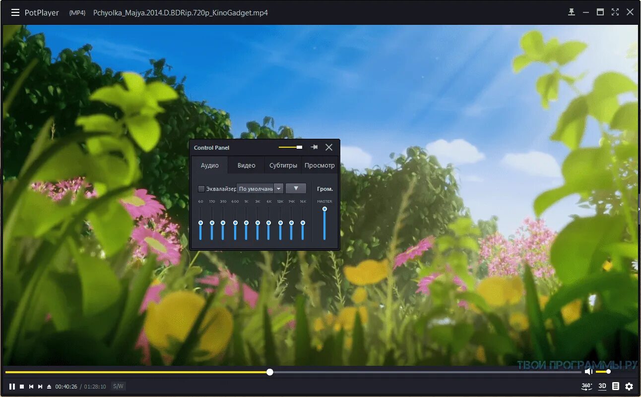Open the settings gear icon

click(x=629, y=386)
